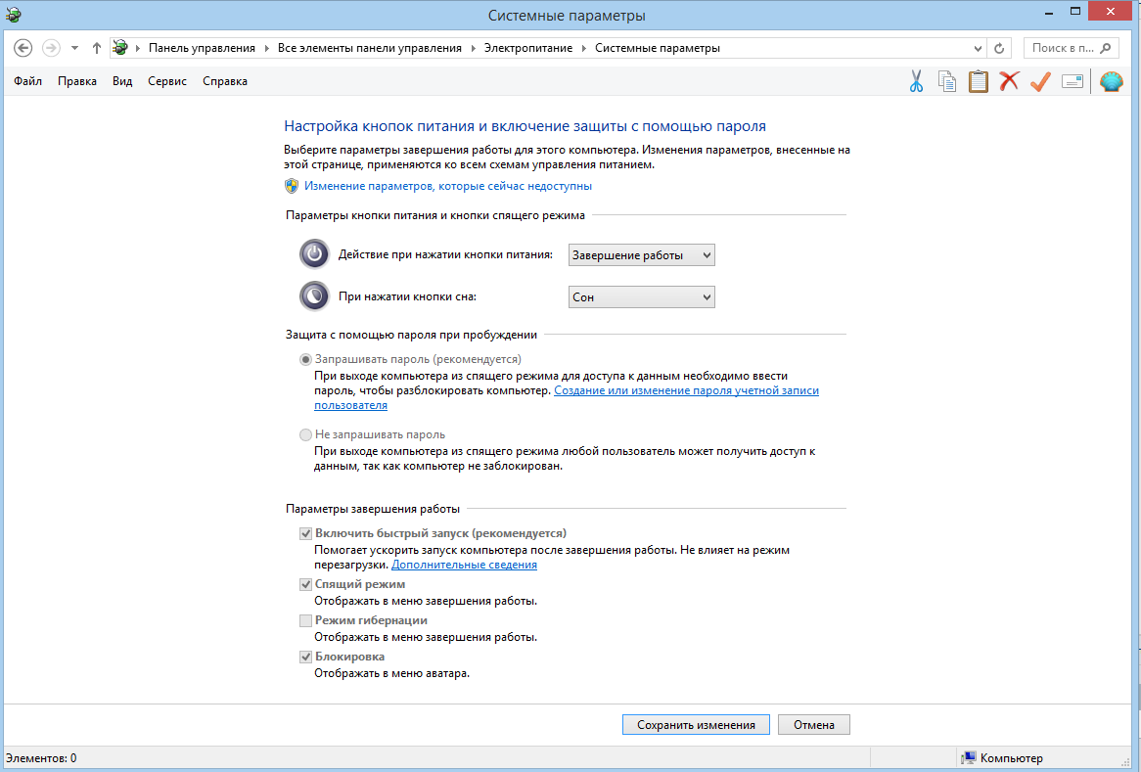Click the Изменение параметров, которые сейчас недоступны link
The width and height of the screenshot is (1141, 772).
(447, 186)
